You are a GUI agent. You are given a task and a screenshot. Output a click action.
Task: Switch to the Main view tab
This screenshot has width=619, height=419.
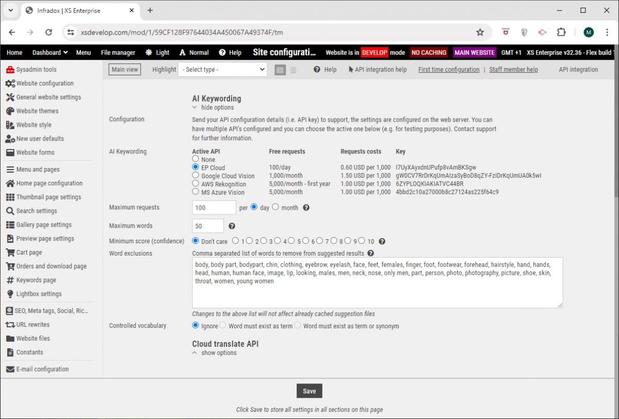[x=124, y=69]
